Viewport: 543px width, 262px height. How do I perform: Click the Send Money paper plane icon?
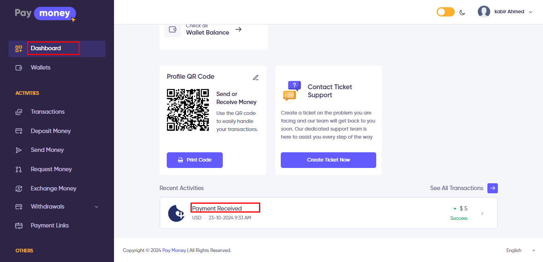[x=19, y=150]
